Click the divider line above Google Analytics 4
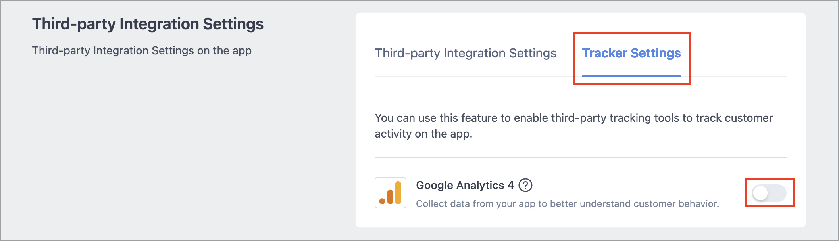 tap(580, 158)
